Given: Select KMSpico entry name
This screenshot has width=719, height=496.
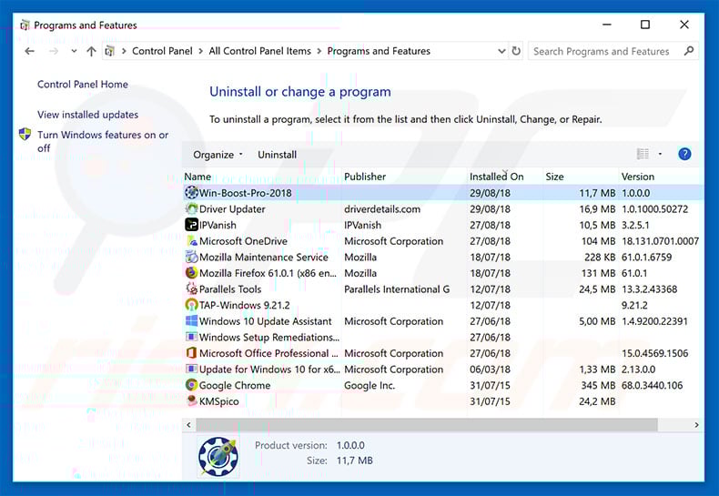Looking at the screenshot, I should point(218,401).
